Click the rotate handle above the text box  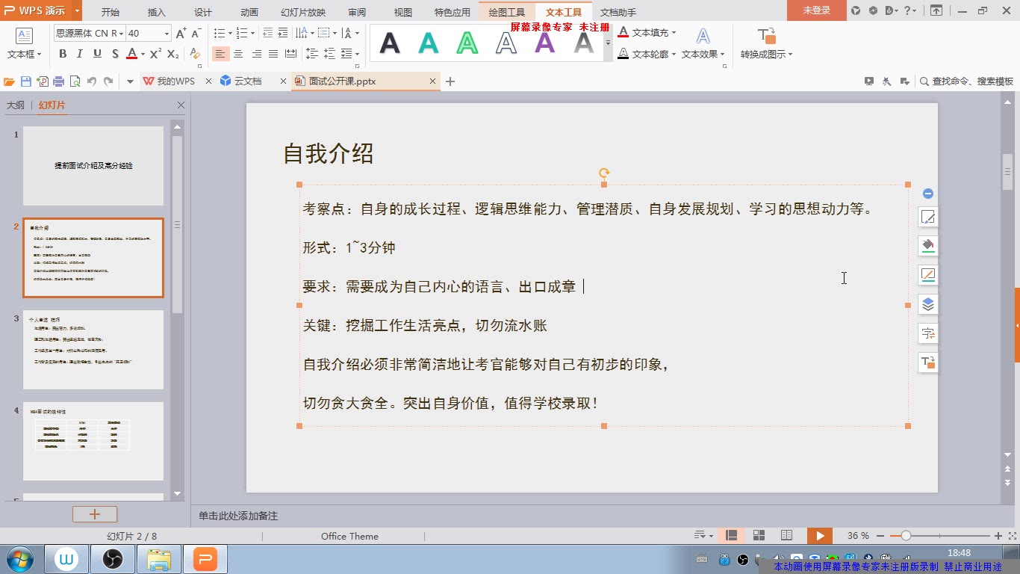click(604, 173)
